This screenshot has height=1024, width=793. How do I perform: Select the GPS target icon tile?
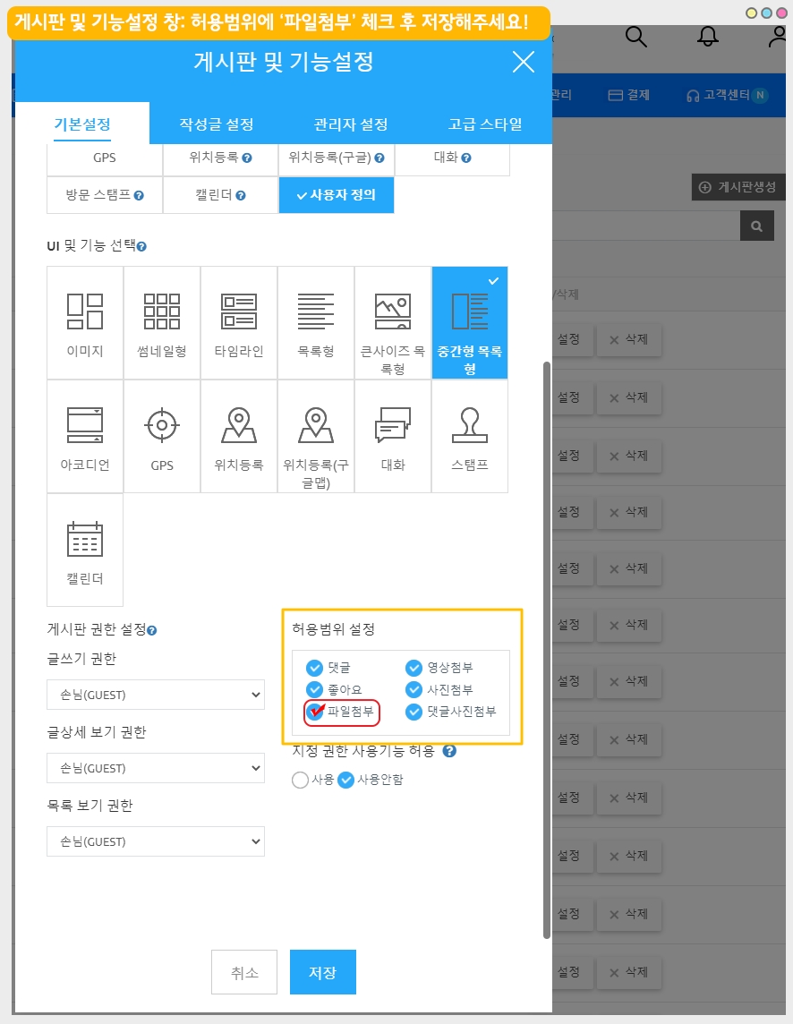(x=162, y=436)
